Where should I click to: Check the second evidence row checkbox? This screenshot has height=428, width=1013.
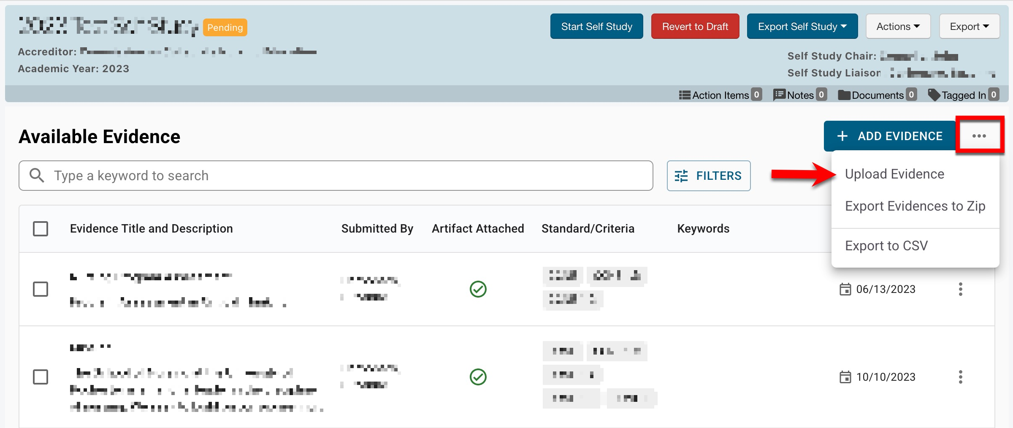point(41,377)
